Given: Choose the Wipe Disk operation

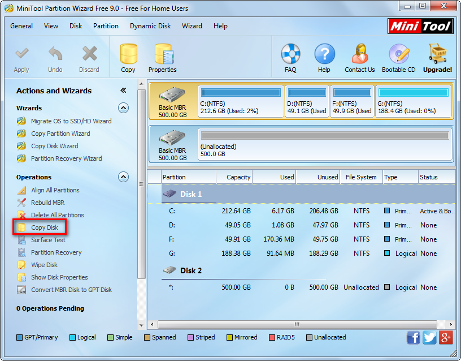Looking at the screenshot, I should (x=45, y=265).
